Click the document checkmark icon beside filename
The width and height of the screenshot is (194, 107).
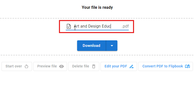[69, 26]
